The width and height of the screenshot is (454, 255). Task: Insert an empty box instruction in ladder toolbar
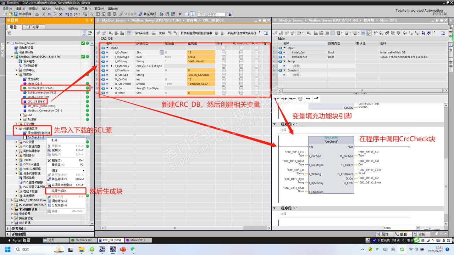tap(300, 99)
